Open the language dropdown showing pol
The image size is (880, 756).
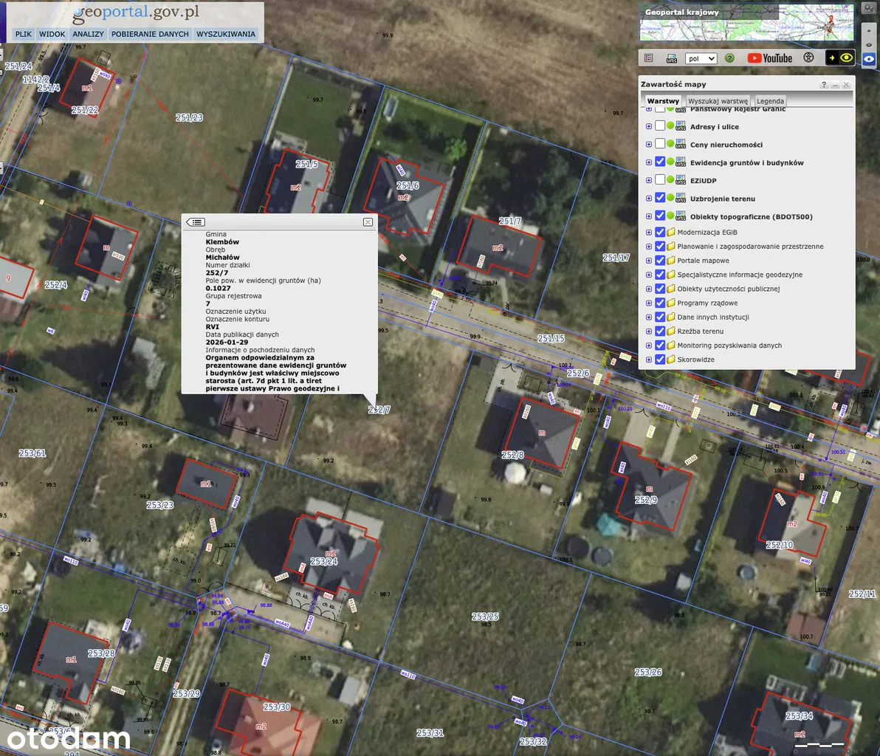point(701,58)
